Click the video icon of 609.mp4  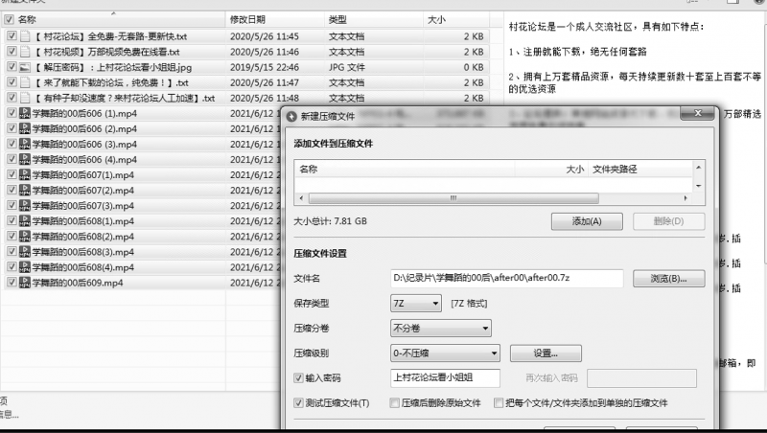[x=25, y=284]
